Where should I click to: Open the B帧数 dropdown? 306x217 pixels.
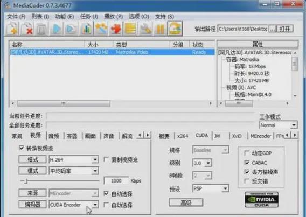(x=208, y=176)
